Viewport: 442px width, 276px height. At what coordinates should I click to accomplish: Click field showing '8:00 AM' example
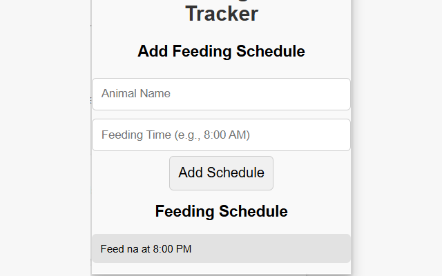tap(221, 135)
